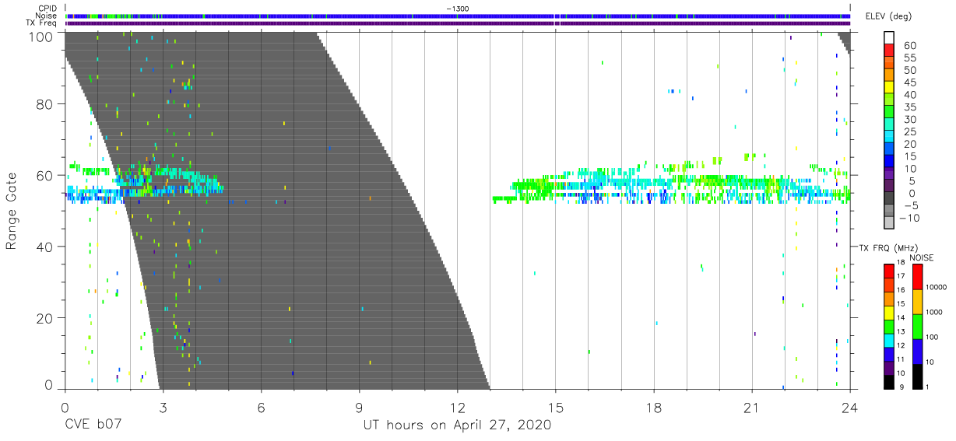The height and width of the screenshot is (441, 956).
Task: Click the black 9 MHz TX frequency swatch
Action: (x=888, y=383)
